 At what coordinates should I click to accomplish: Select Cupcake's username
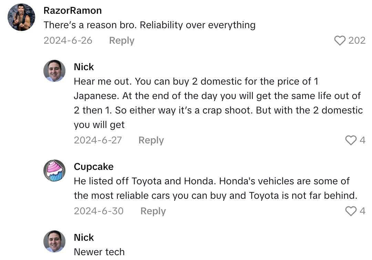pos(94,167)
